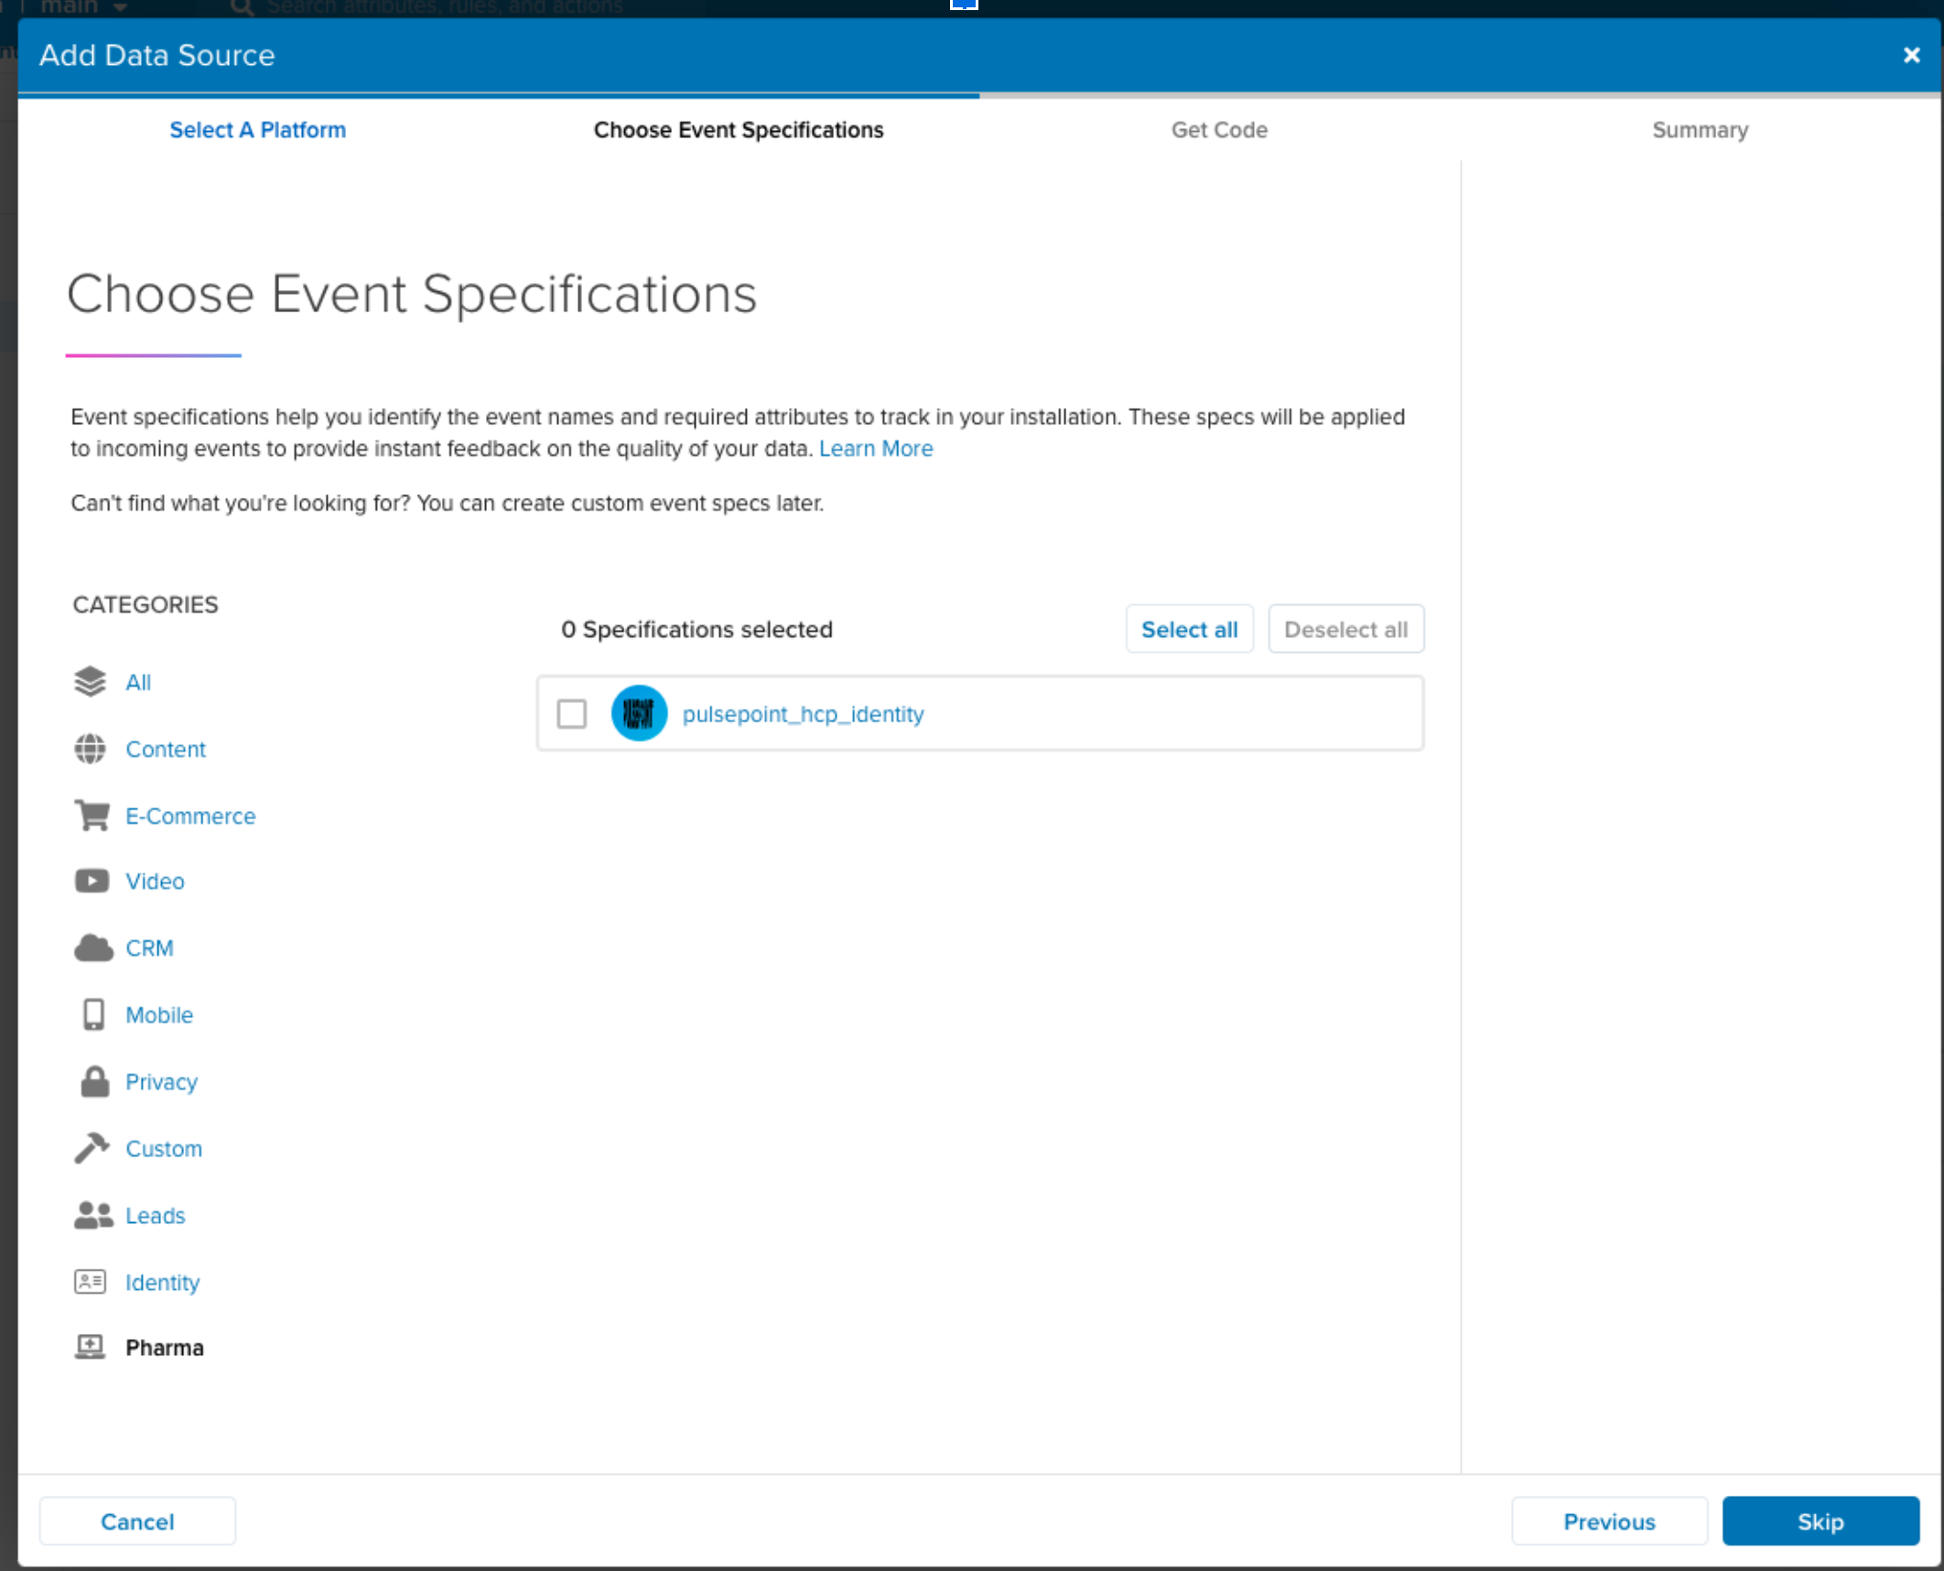
Task: Open the pulsepoint_hcp_identity specification link
Action: click(x=803, y=714)
